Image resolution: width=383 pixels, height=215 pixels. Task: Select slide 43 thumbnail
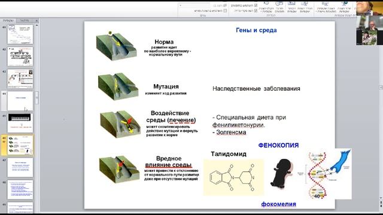(20, 79)
